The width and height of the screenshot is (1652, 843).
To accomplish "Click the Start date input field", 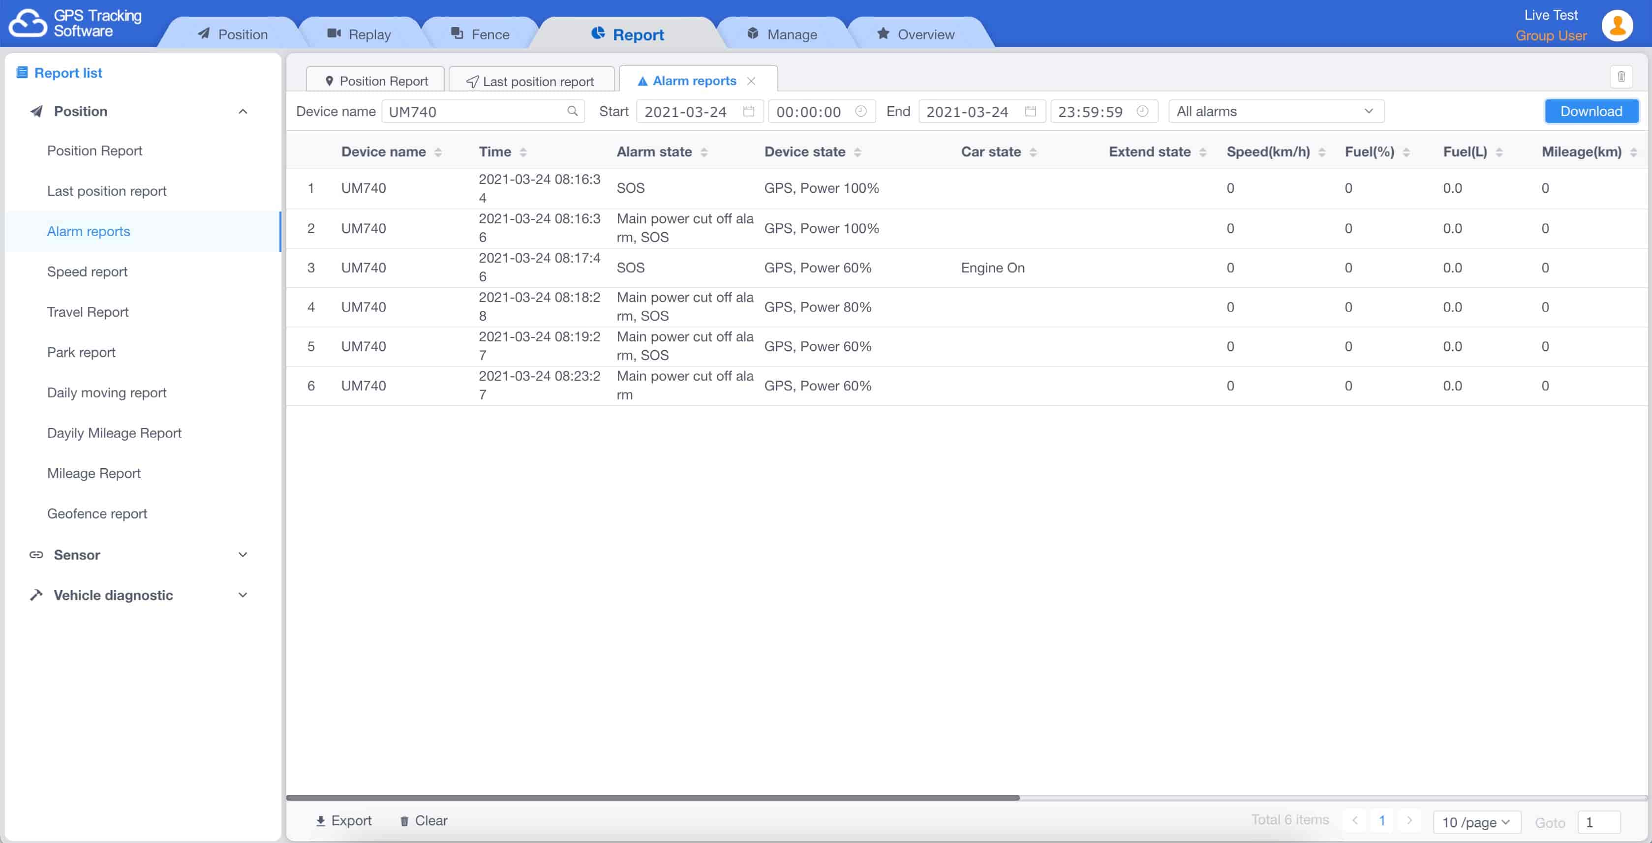I will (x=698, y=112).
